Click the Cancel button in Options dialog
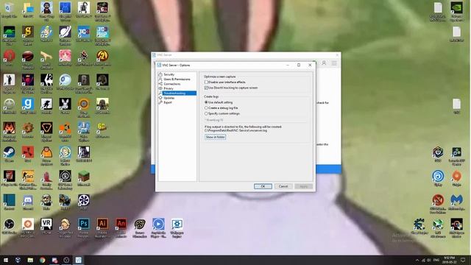This screenshot has width=471, height=265. click(x=283, y=186)
